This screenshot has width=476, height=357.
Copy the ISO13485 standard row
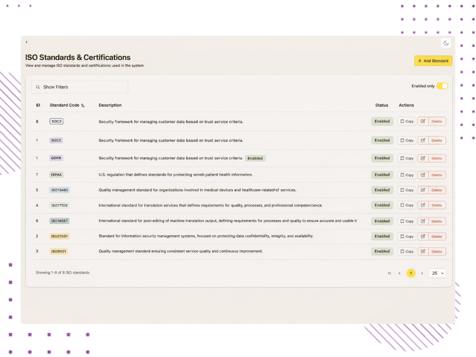pyautogui.click(x=407, y=190)
